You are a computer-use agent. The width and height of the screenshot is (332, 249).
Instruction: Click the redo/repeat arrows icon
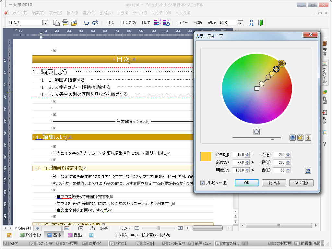(x=95, y=23)
